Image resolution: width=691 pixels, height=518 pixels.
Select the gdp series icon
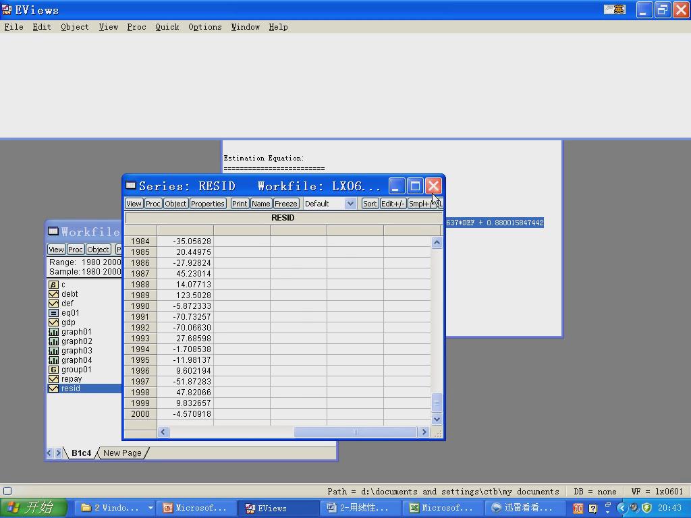pyautogui.click(x=53, y=322)
